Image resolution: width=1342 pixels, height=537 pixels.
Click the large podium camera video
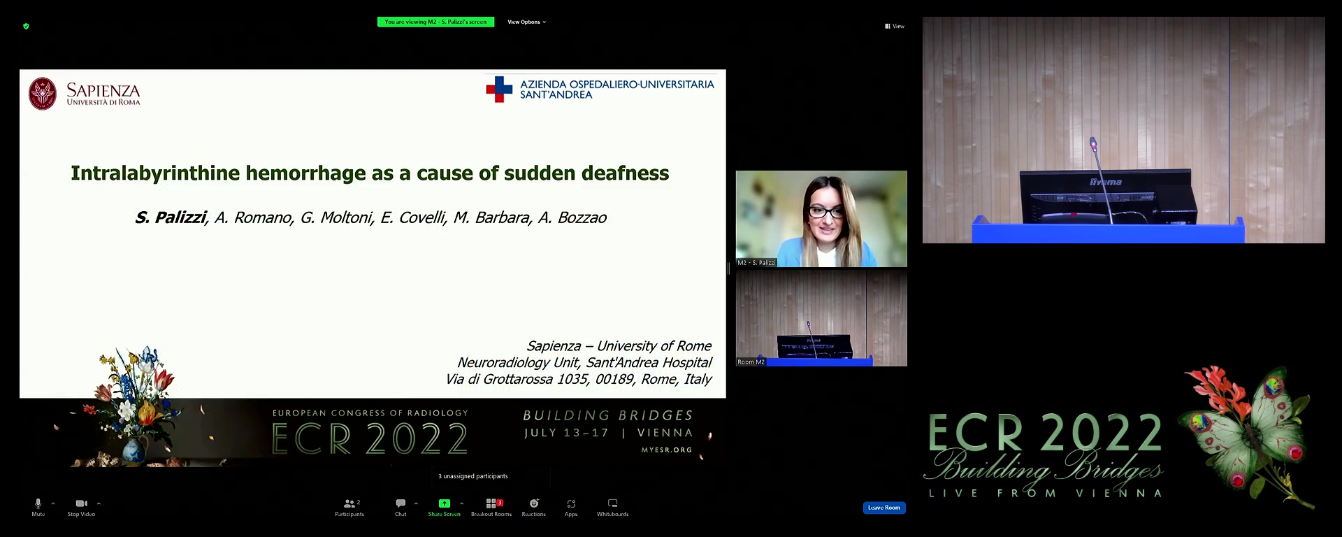coord(1124,130)
